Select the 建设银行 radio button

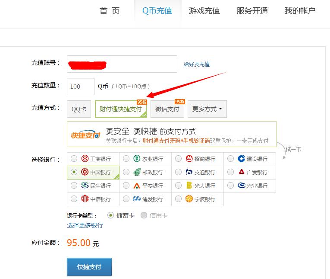[230, 158]
